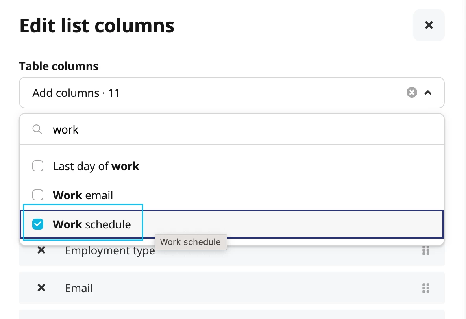Remove the Email column
This screenshot has width=466, height=319.
(41, 288)
